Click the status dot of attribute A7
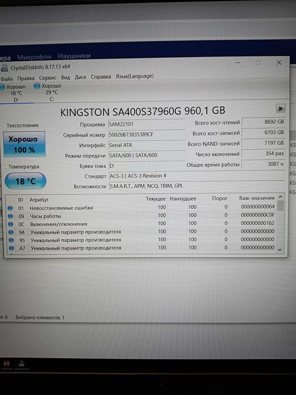296x395 pixels. click(x=11, y=249)
